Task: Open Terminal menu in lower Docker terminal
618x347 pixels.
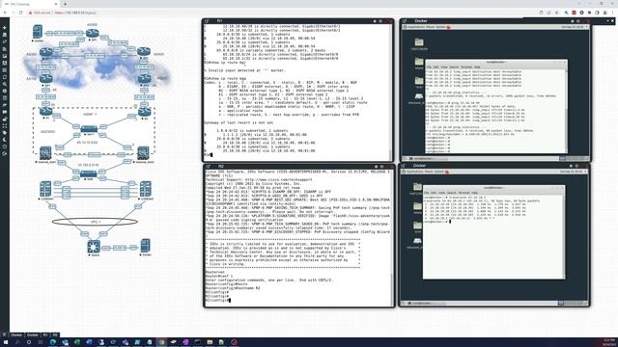Action: coord(463,193)
